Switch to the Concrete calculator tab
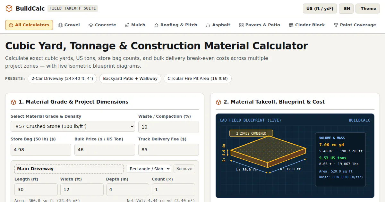 pos(102,25)
